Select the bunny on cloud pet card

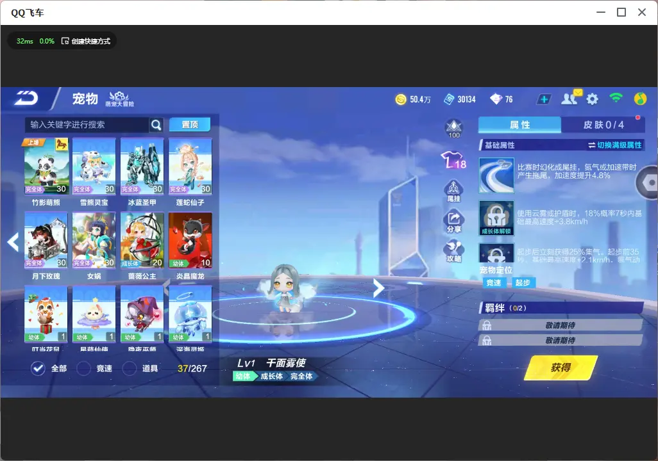click(94, 314)
